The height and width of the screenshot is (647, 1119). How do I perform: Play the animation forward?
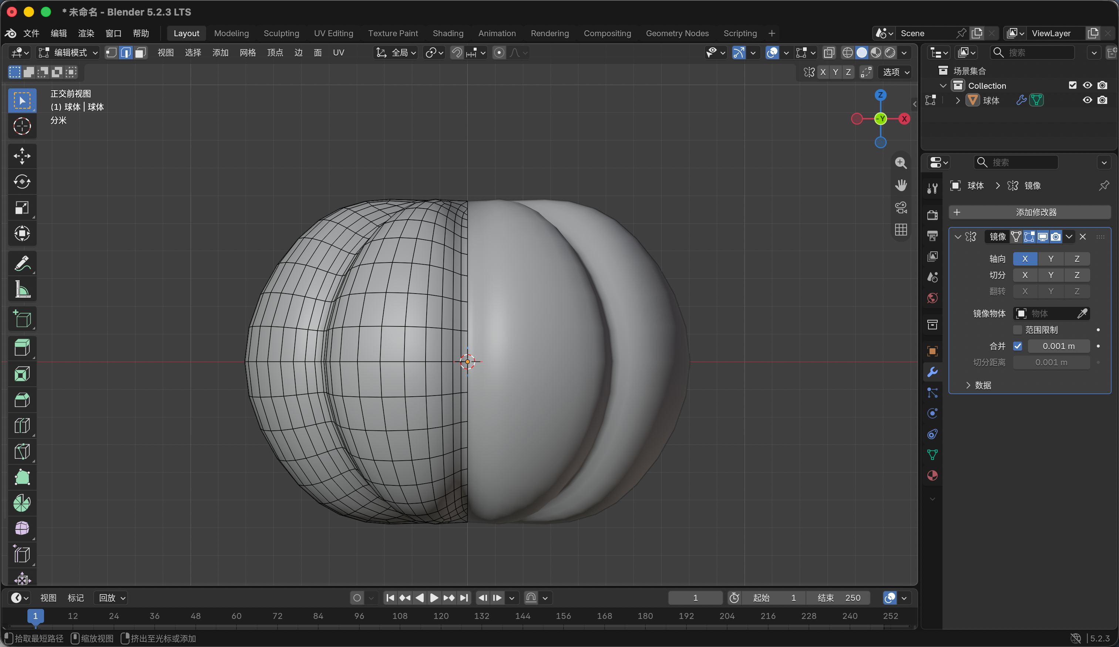pos(434,598)
